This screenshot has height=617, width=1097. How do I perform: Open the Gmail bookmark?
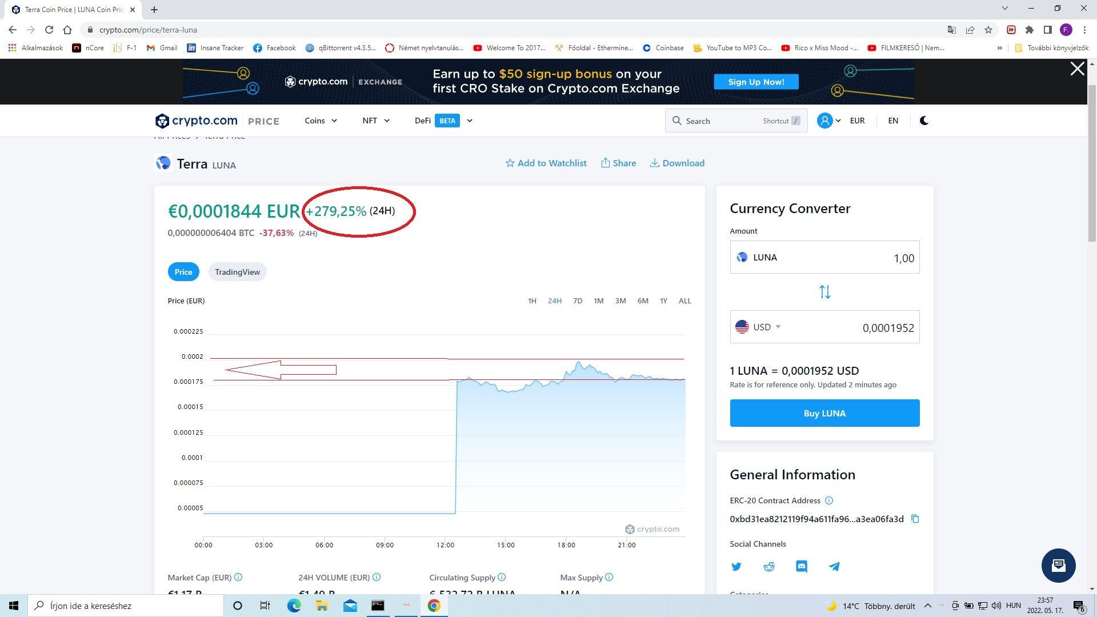(x=162, y=48)
